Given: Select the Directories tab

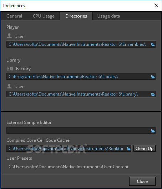Looking at the screenshot, I should click(x=76, y=16).
